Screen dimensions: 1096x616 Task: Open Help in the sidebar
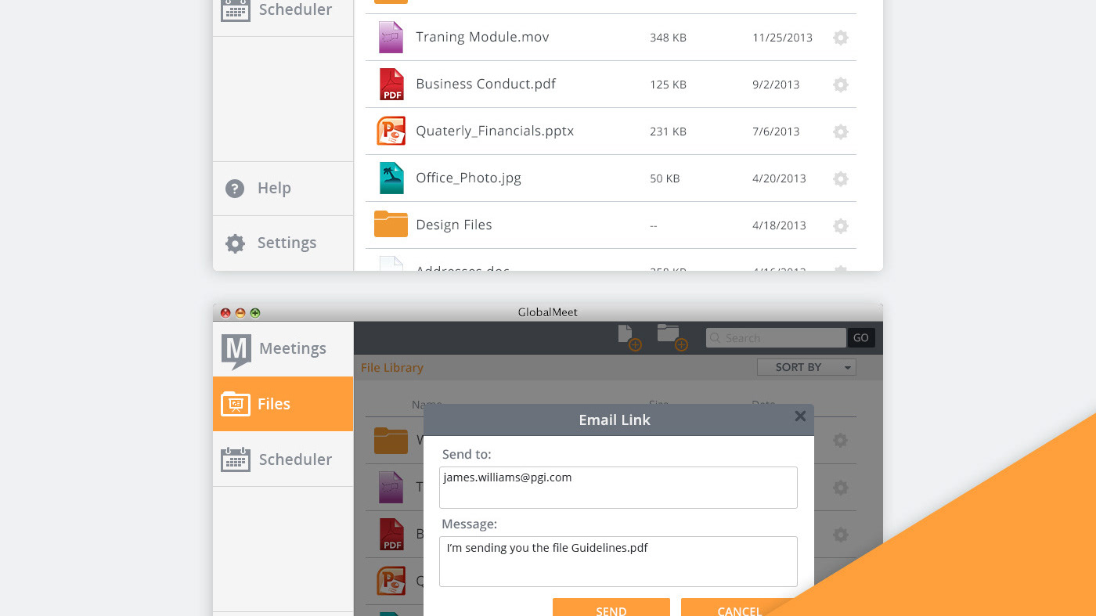283,189
